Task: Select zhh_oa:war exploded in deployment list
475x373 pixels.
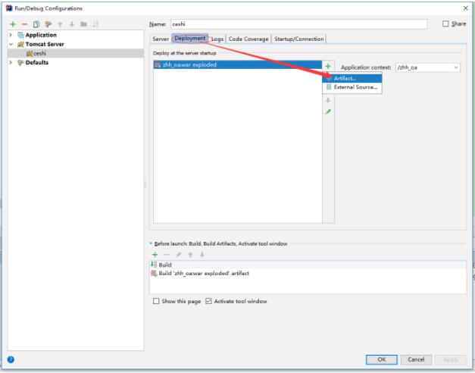Action: click(238, 64)
